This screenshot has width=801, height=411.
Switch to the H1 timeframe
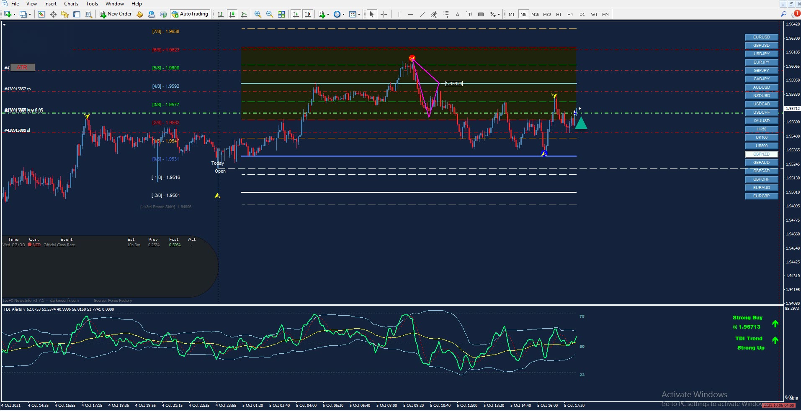[559, 14]
